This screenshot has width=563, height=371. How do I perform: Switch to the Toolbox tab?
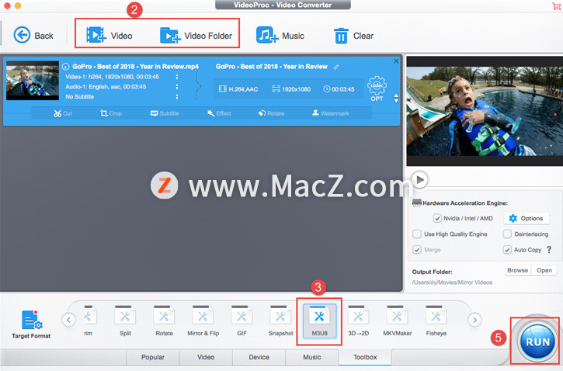coord(365,357)
